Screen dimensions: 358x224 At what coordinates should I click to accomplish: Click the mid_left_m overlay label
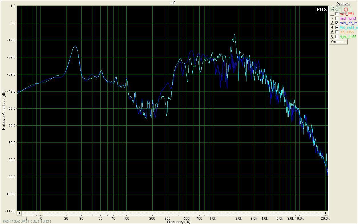pos(349,23)
